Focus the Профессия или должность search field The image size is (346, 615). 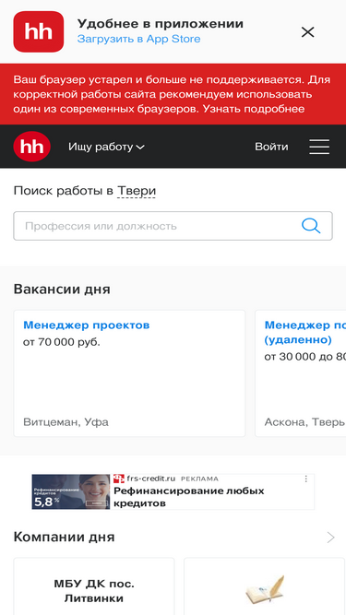173,226
